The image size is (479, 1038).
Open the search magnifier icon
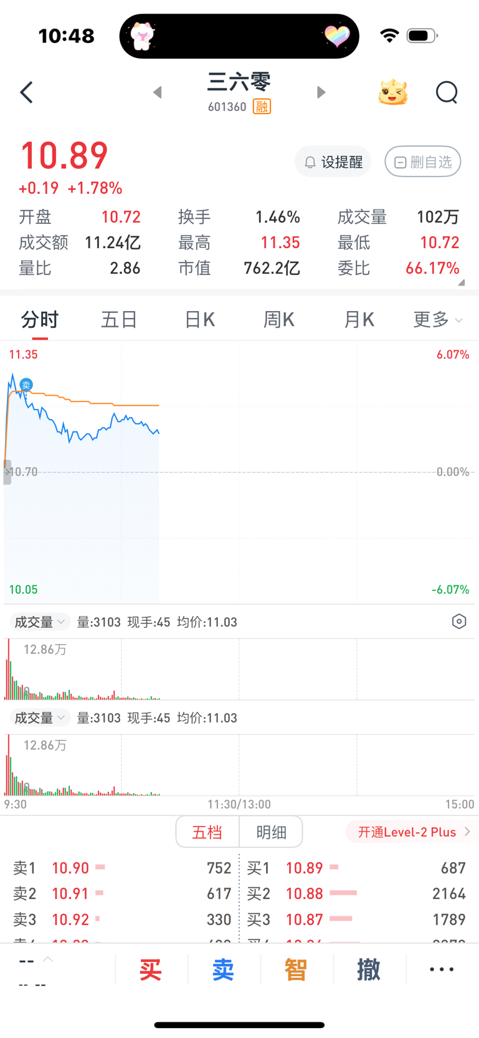(447, 92)
